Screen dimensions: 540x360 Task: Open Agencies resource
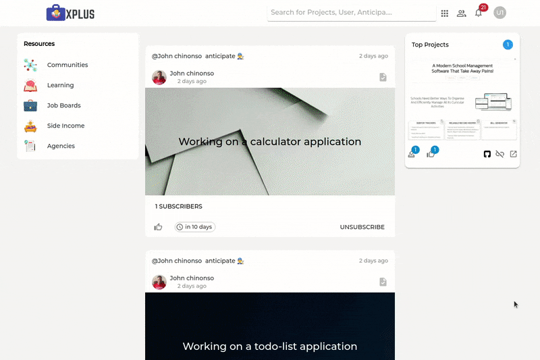point(61,146)
